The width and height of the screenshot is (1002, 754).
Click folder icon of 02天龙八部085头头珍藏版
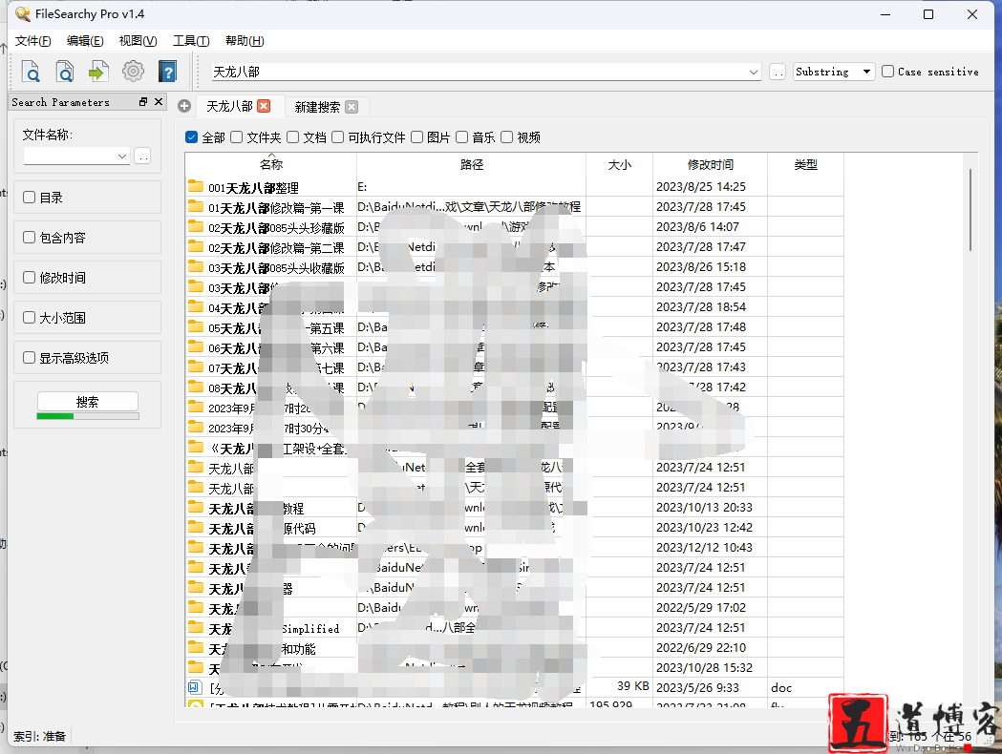(x=196, y=226)
